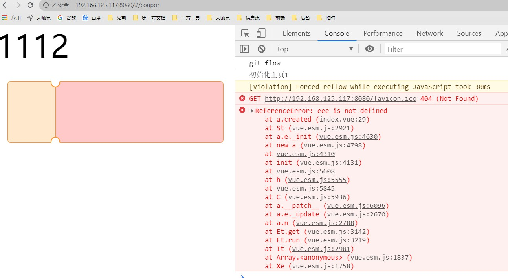Open the index.vue:29 source link
508x278 pixels.
(x=343, y=119)
